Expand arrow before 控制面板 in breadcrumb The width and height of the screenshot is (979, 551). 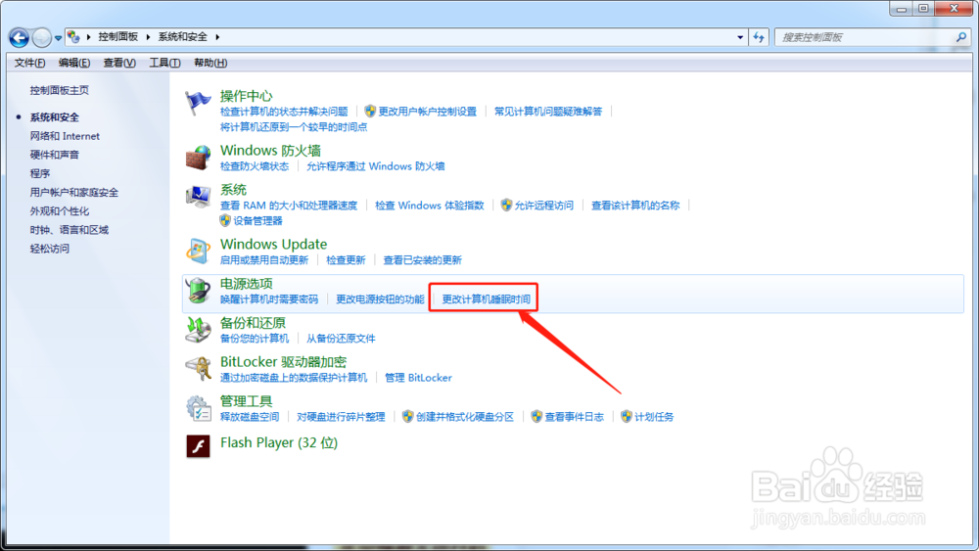coord(89,37)
